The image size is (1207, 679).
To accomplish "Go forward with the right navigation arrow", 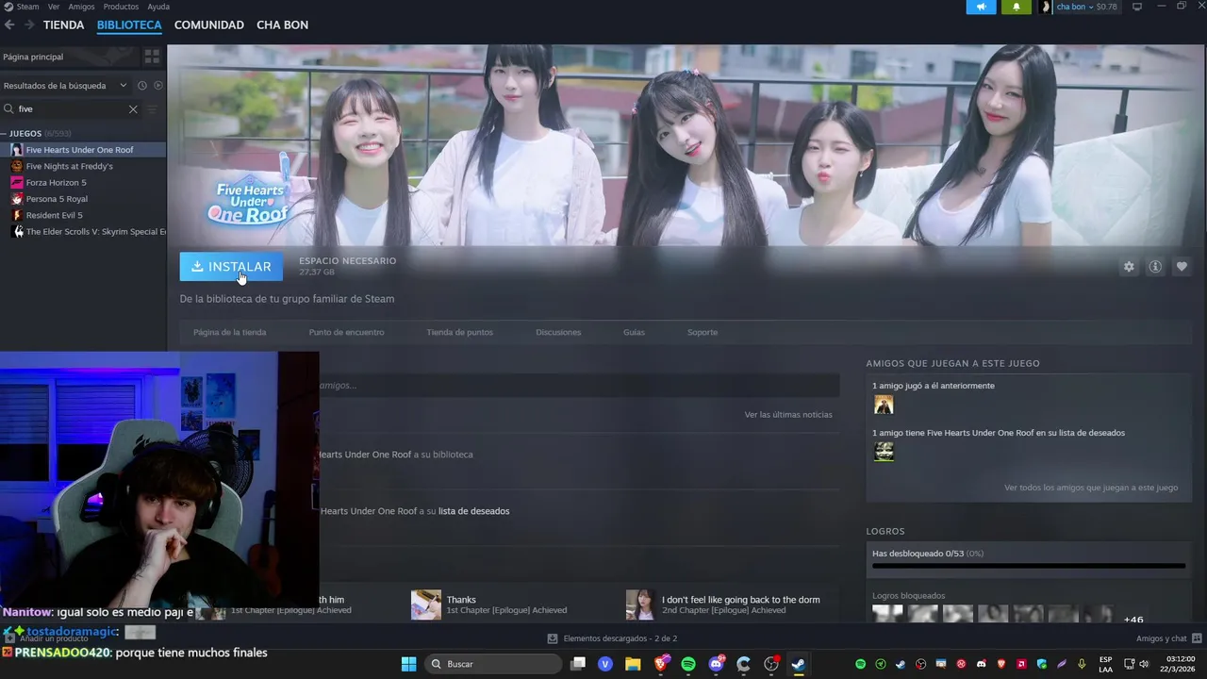I will click(29, 25).
